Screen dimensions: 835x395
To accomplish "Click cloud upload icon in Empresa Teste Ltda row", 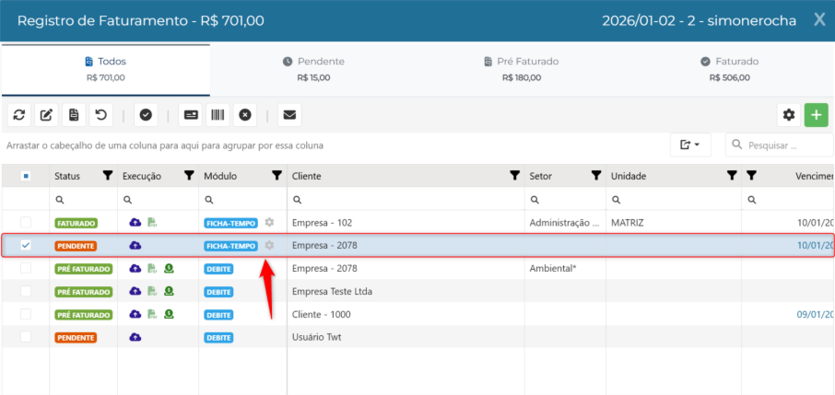I will [135, 291].
